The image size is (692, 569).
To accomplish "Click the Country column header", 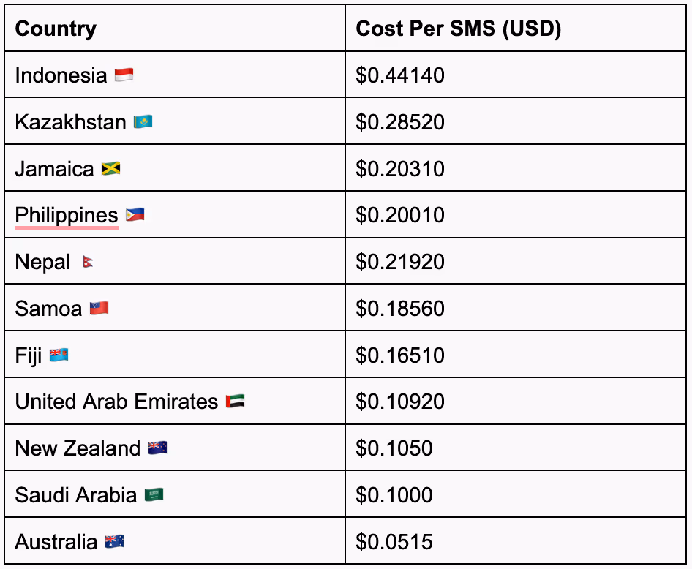I will (x=56, y=29).
